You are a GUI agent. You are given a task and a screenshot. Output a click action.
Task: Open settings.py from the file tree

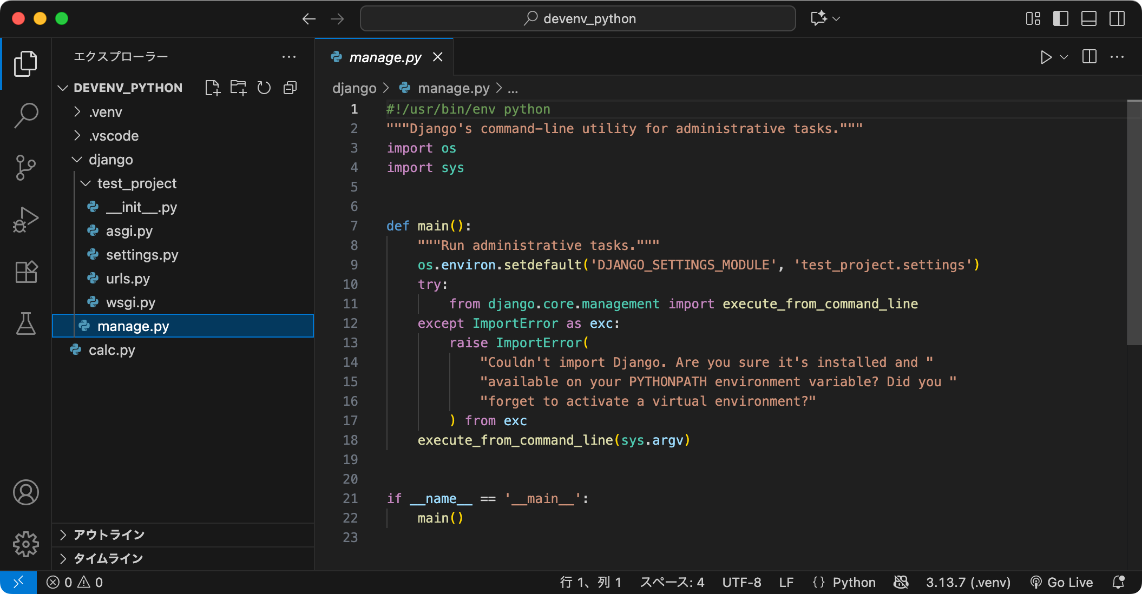pos(142,255)
